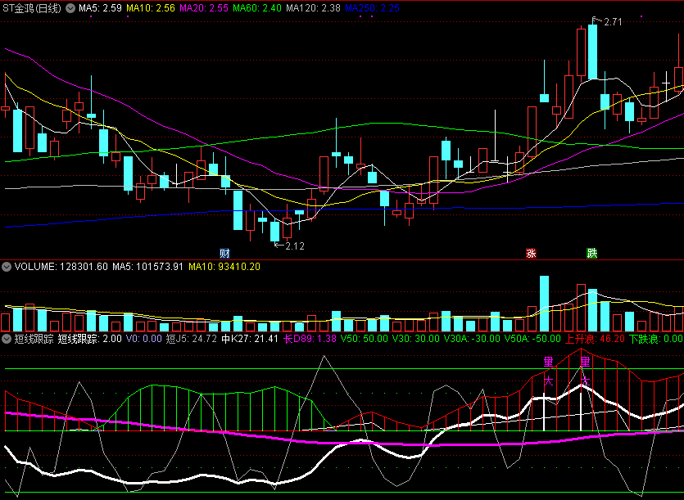Select the 长D89: 1.38 label
Screen dimensions: 684x500
click(310, 338)
